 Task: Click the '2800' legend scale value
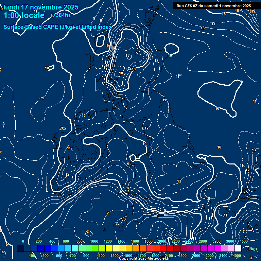coord(203,241)
